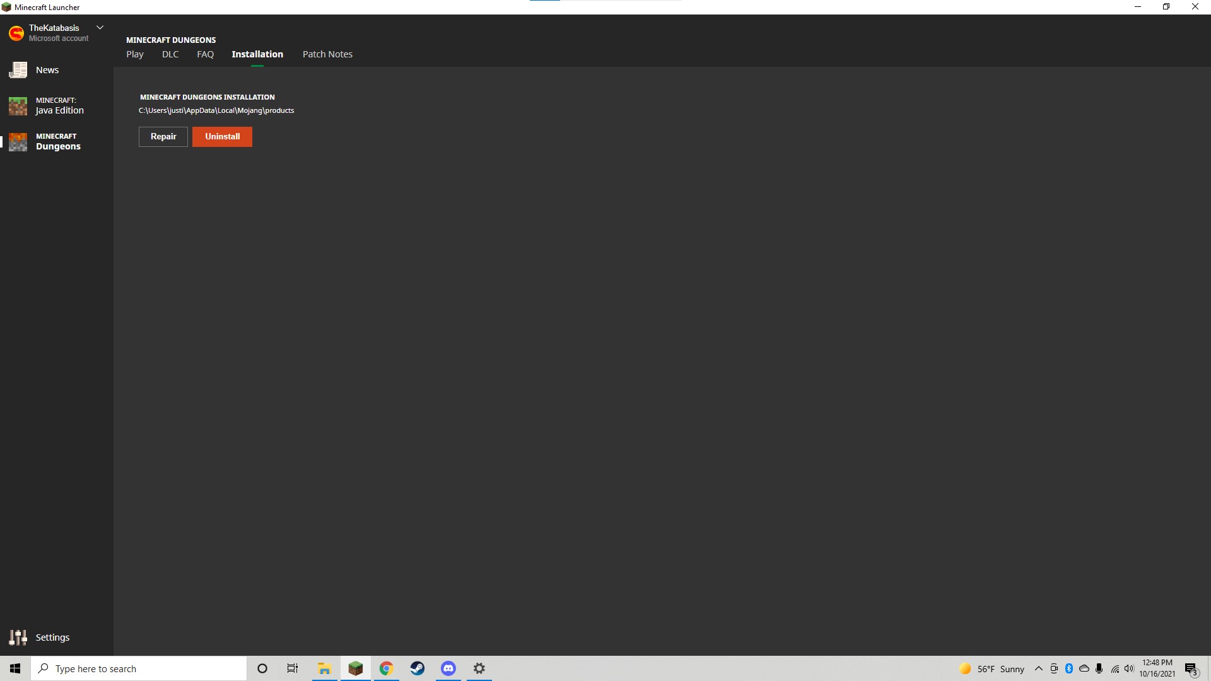Open Steam from the taskbar
Screen dimensions: 1211x681
pyautogui.click(x=418, y=668)
